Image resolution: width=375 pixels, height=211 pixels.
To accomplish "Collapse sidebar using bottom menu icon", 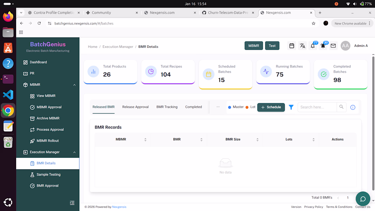I will pos(72,203).
